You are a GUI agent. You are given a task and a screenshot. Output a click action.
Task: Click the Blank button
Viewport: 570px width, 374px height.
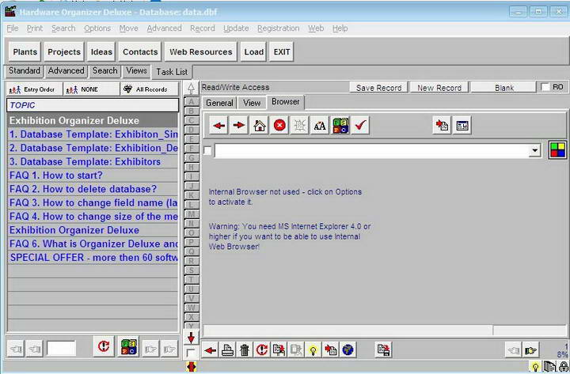point(503,88)
